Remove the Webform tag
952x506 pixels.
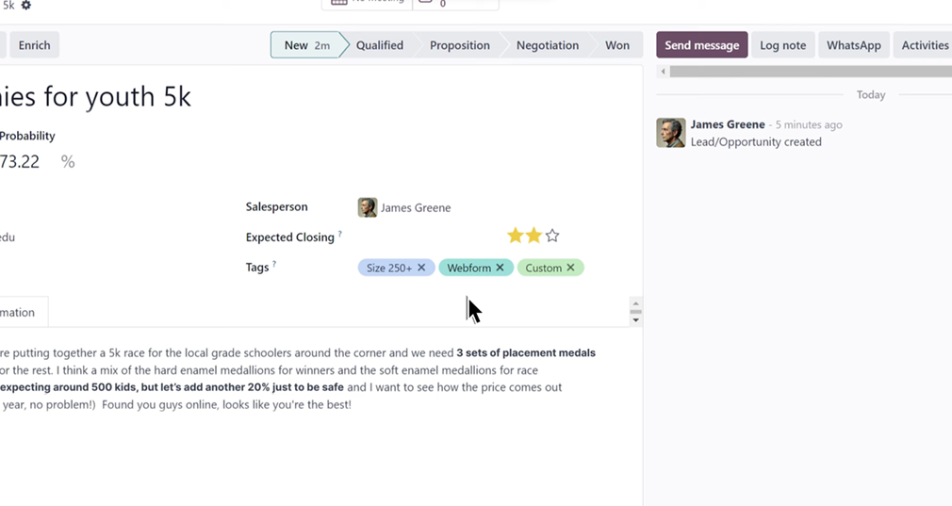[500, 268]
